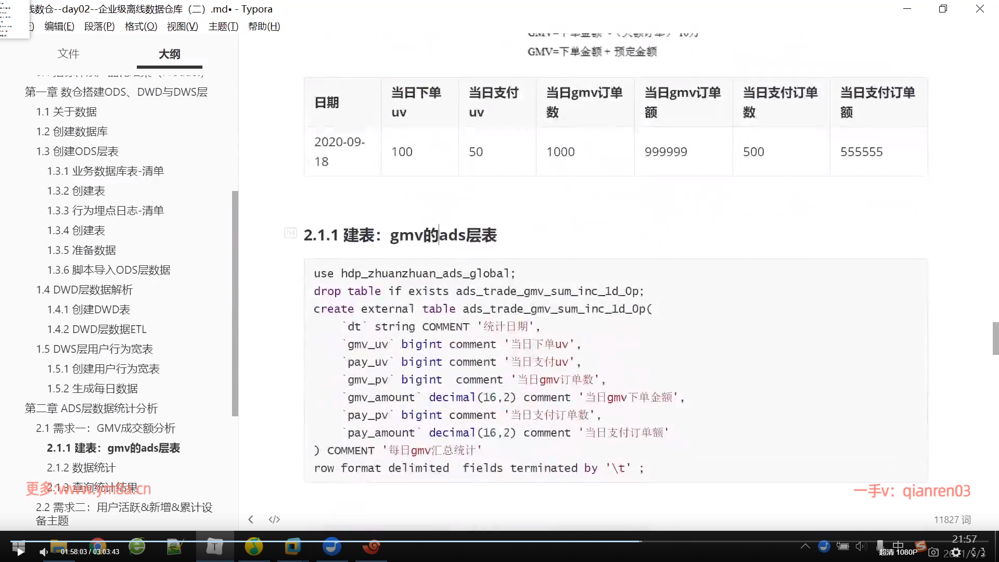The height and width of the screenshot is (562, 999).
Task: Go to outline item 1.4 DWD层数据解析
Action: 84,290
